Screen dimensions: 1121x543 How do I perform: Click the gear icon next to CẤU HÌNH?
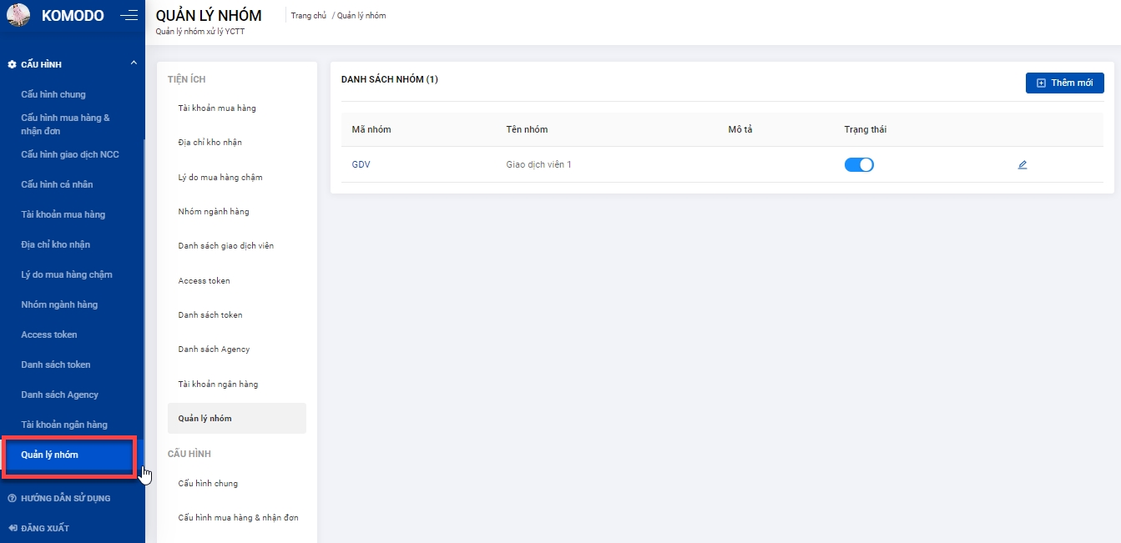click(12, 64)
